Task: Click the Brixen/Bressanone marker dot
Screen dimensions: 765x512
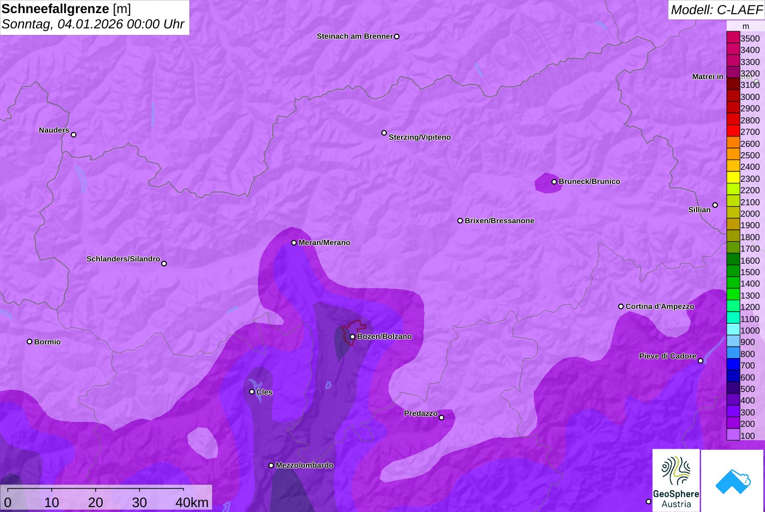Action: pyautogui.click(x=460, y=221)
